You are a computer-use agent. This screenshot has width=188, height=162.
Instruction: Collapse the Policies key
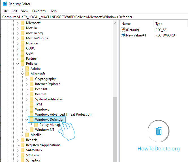18,64
